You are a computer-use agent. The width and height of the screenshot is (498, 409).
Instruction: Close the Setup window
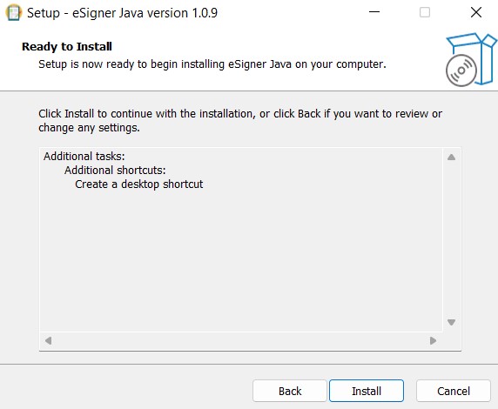coord(475,12)
